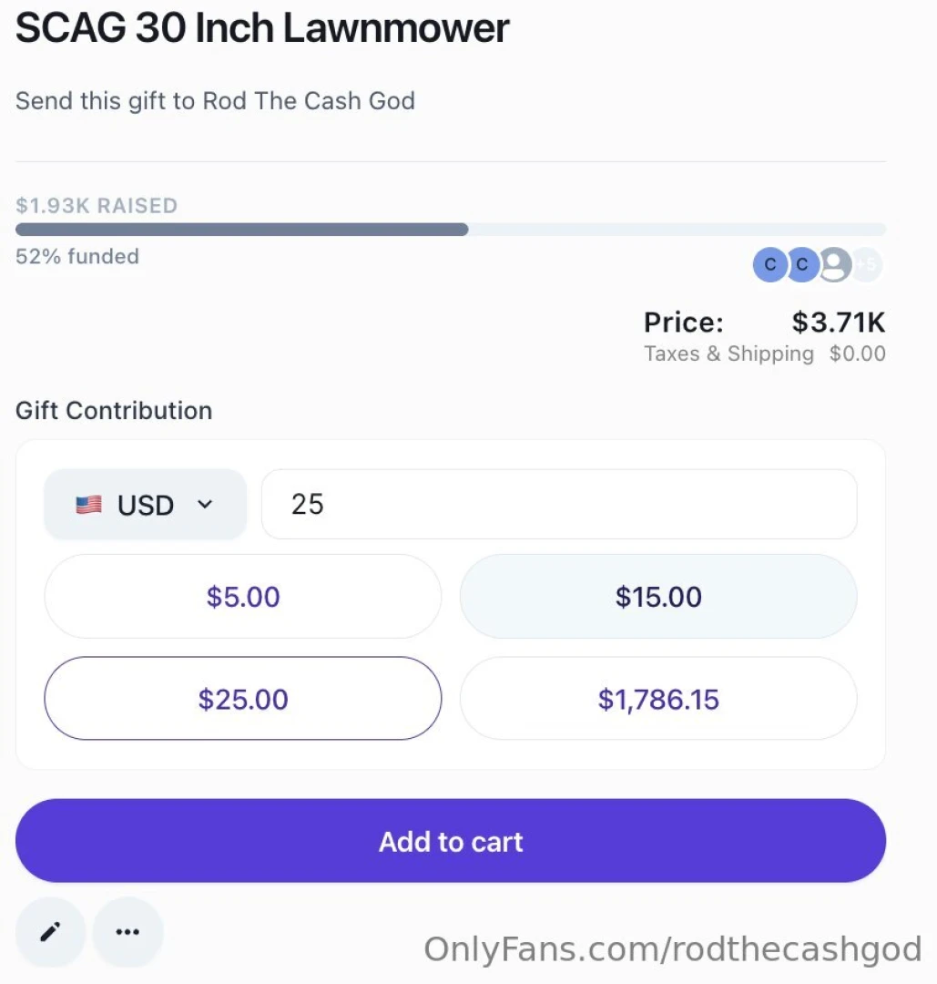Viewport: 937px width, 984px height.
Task: Select the first contributor avatar marked C
Action: pyautogui.click(x=770, y=264)
